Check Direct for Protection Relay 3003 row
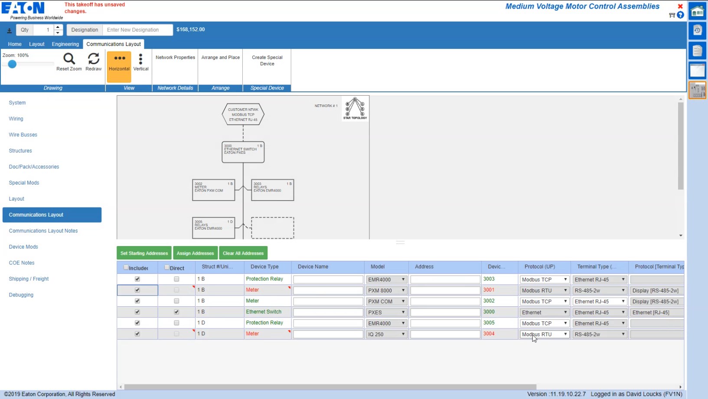The height and width of the screenshot is (399, 708). [176, 279]
